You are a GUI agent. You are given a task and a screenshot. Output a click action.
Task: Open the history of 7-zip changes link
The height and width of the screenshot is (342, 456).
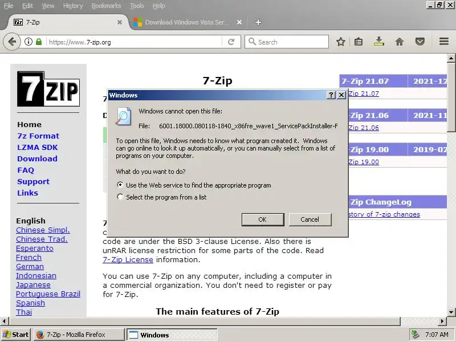tap(384, 214)
